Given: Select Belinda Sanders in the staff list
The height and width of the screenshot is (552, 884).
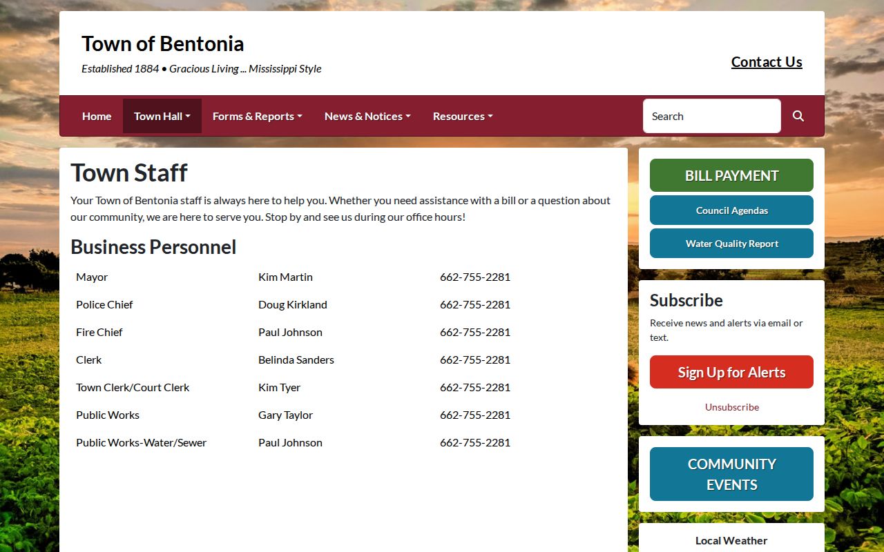Looking at the screenshot, I should point(296,359).
